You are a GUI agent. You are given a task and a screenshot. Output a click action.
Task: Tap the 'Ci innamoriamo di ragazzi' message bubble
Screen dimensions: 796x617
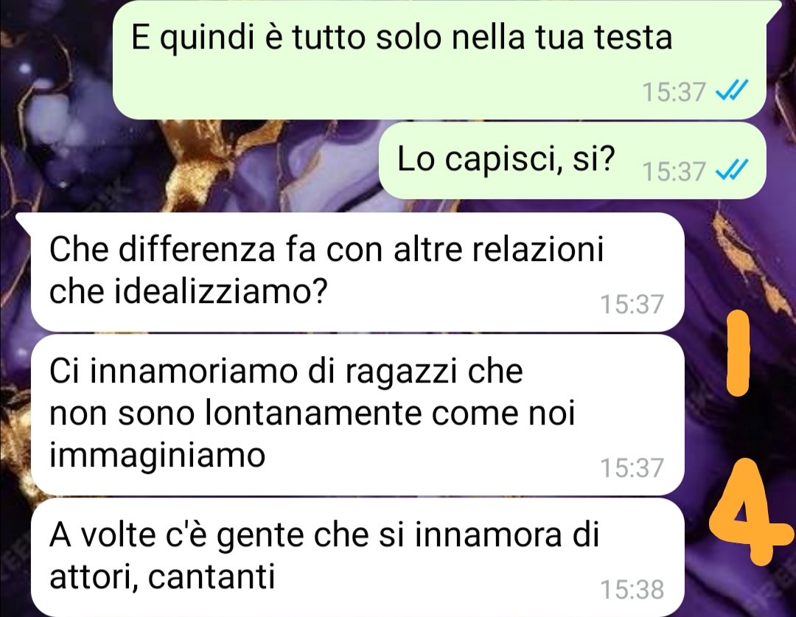click(358, 414)
